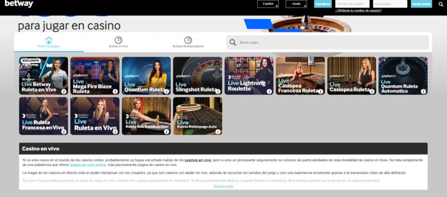Image resolution: width=447 pixels, height=197 pixels.
Task: Follow the casinos en vivo link
Action: (x=198, y=160)
